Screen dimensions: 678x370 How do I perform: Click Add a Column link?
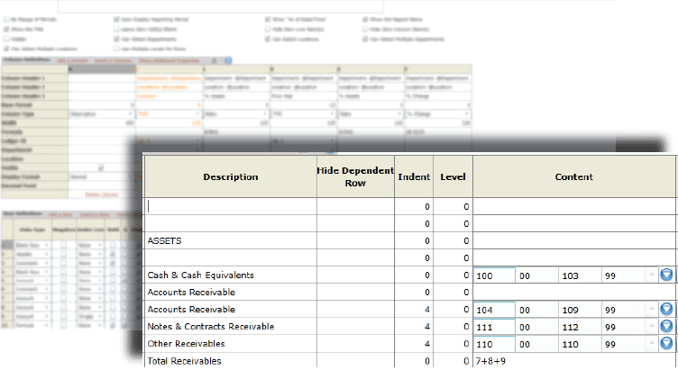(x=73, y=60)
